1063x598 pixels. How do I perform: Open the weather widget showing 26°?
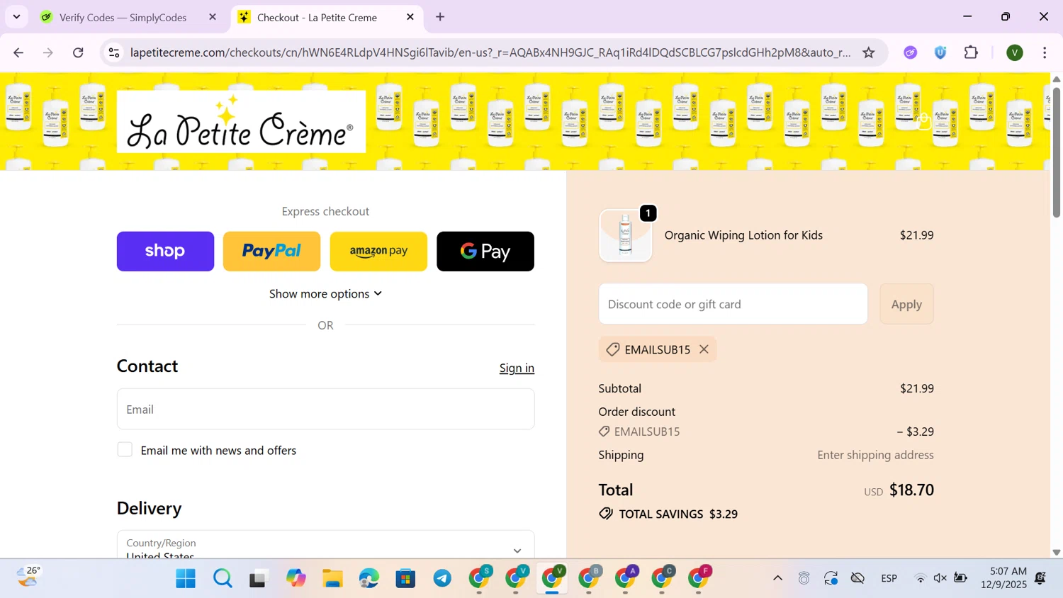(28, 577)
